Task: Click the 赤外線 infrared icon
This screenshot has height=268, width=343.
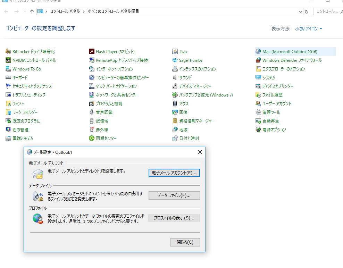Action: 92,129
